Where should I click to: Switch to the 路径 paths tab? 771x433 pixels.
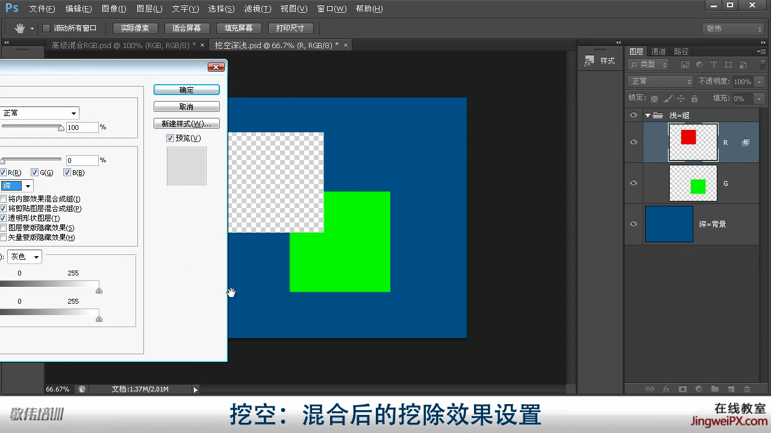(681, 52)
